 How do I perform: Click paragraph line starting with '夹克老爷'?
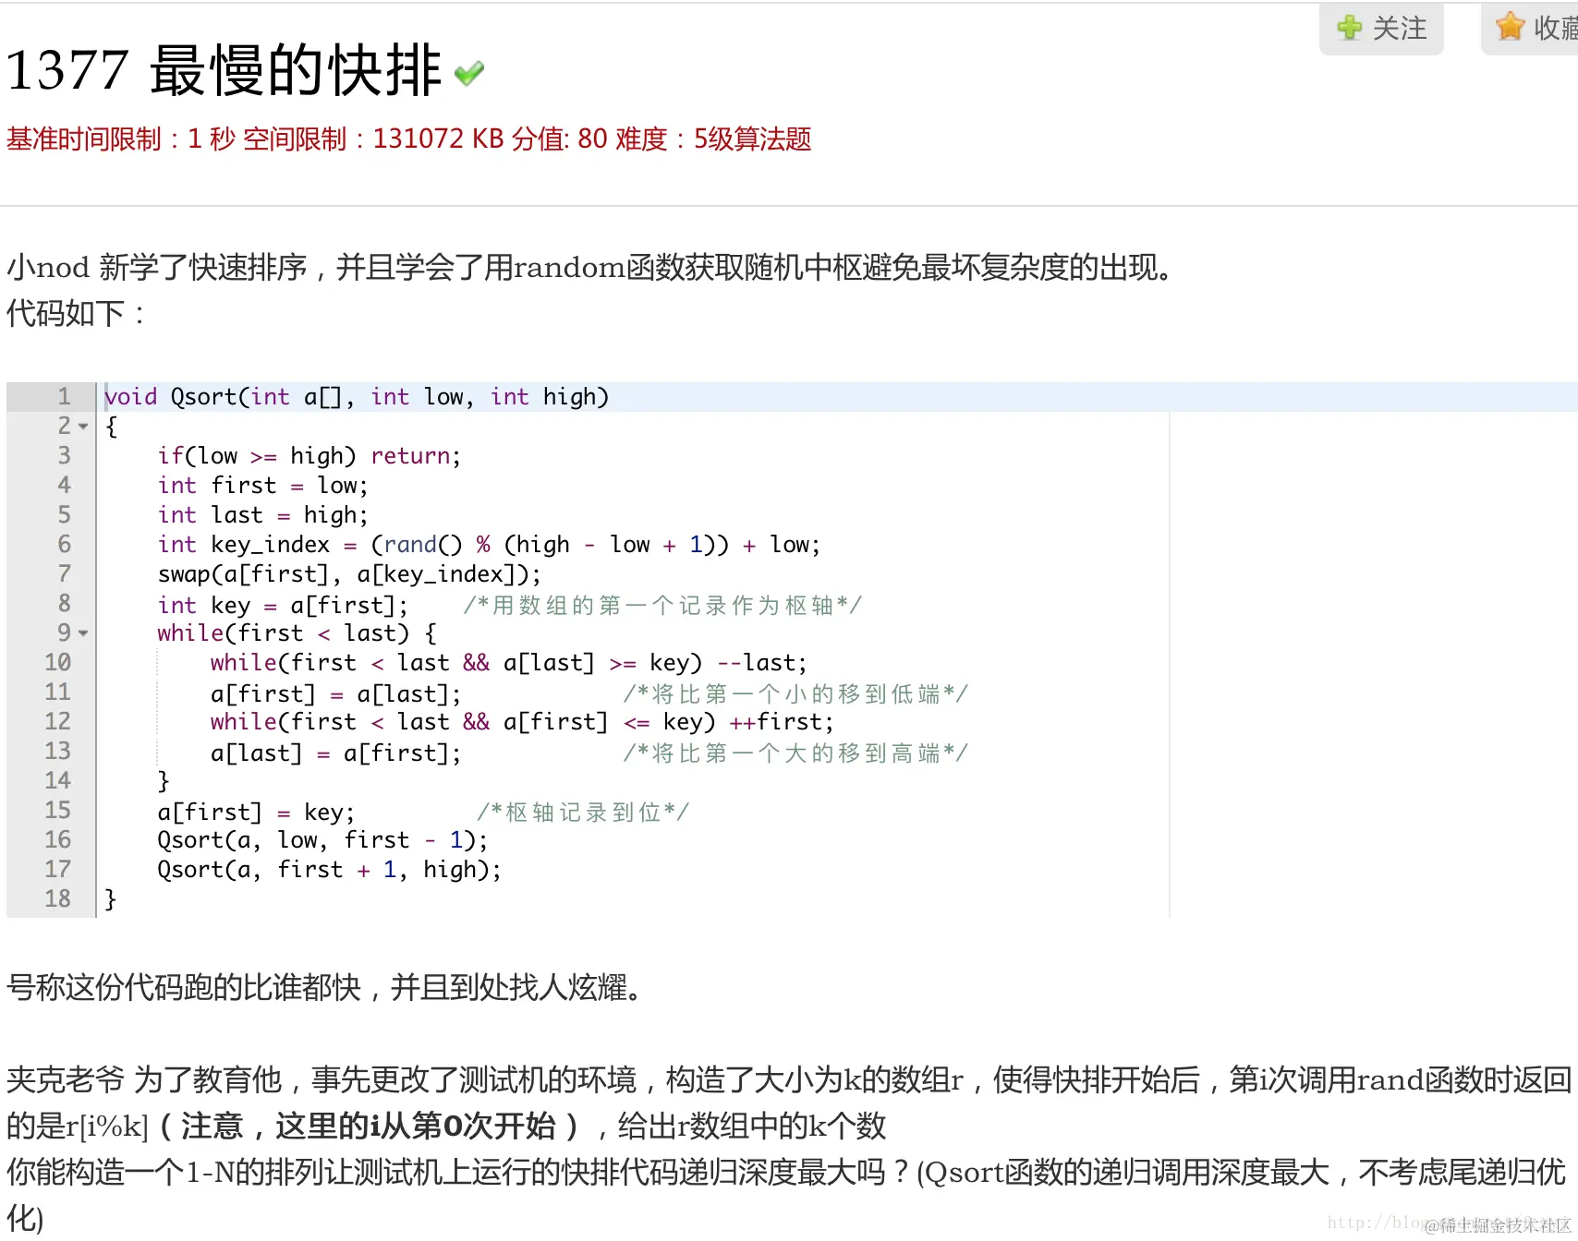point(789,1080)
